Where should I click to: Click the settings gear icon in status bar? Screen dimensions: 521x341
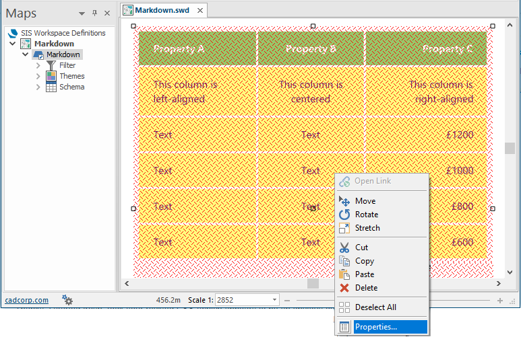(67, 300)
